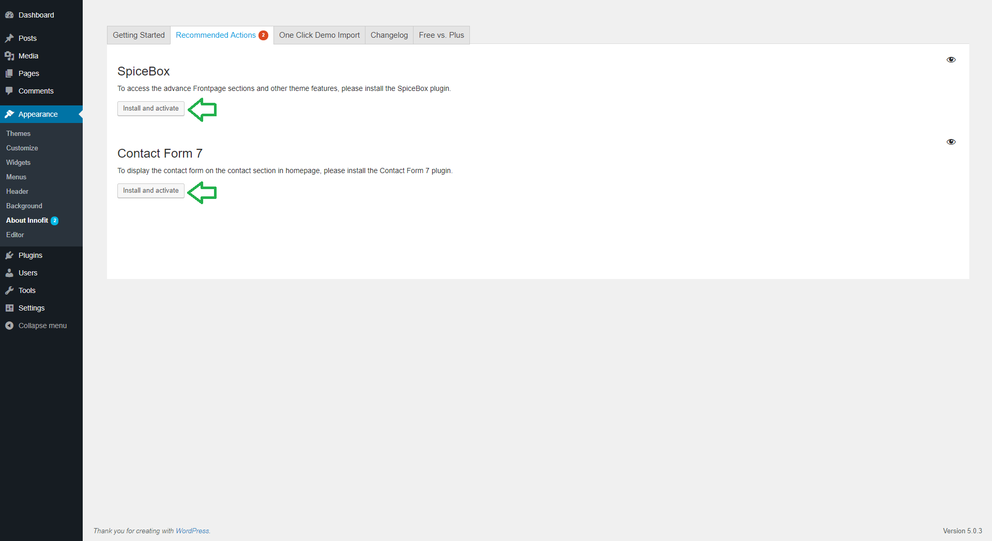Switch to the Getting Started tab
This screenshot has width=992, height=541.
[139, 35]
